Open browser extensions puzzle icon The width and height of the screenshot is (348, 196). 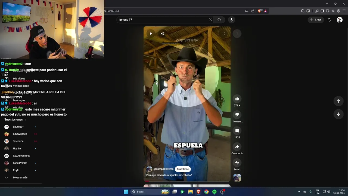(303, 11)
